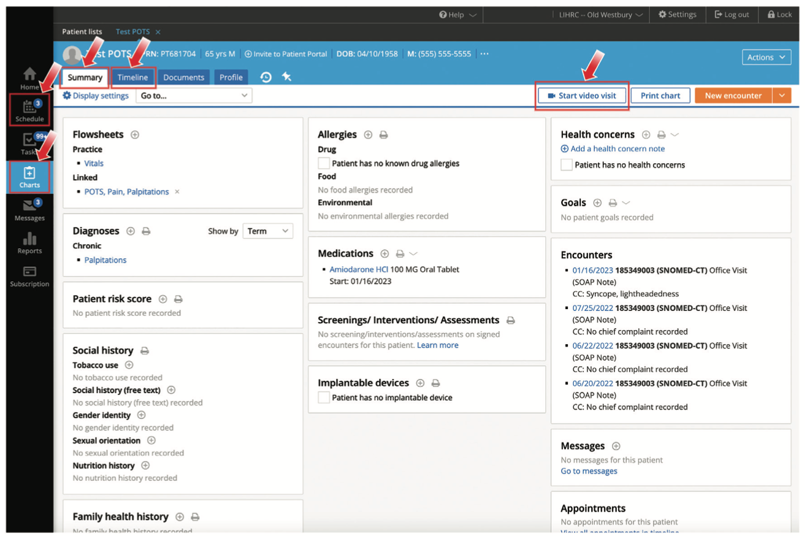Switch to the Documents tab
This screenshot has height=541, width=807.
[183, 77]
